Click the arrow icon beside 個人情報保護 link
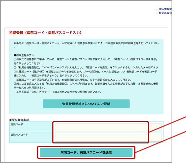 pyautogui.click(x=156, y=9)
